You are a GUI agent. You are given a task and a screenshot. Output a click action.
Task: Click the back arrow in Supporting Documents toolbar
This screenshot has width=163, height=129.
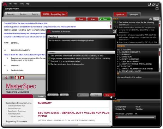6,78
